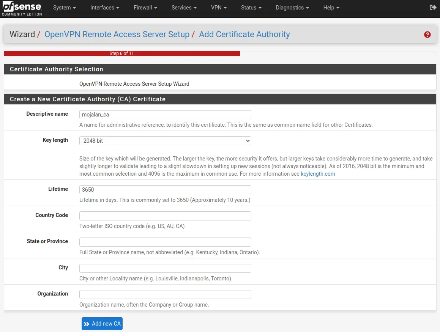The height and width of the screenshot is (332, 440).
Task: Click the Certificate Authority Selection header
Action: (x=220, y=69)
